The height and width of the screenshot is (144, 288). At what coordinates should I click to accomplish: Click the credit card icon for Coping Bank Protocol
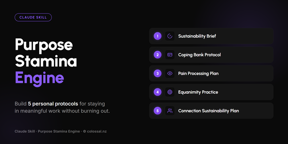pyautogui.click(x=170, y=55)
